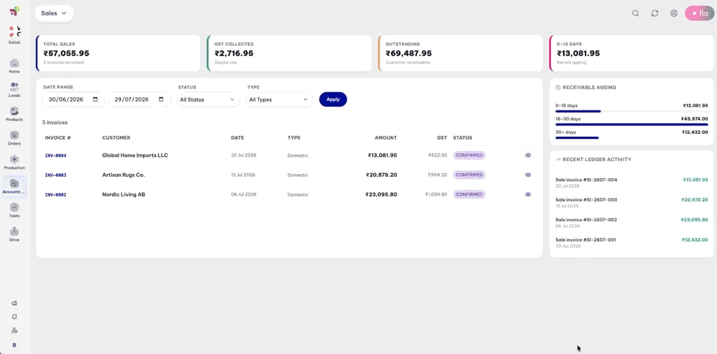Open the user account icon in the header
717x354 pixels.
coord(674,13)
